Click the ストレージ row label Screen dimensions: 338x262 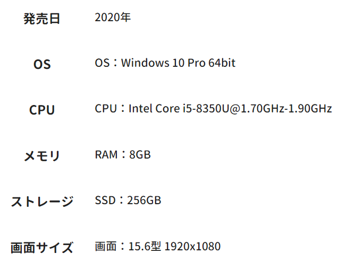click(42, 202)
